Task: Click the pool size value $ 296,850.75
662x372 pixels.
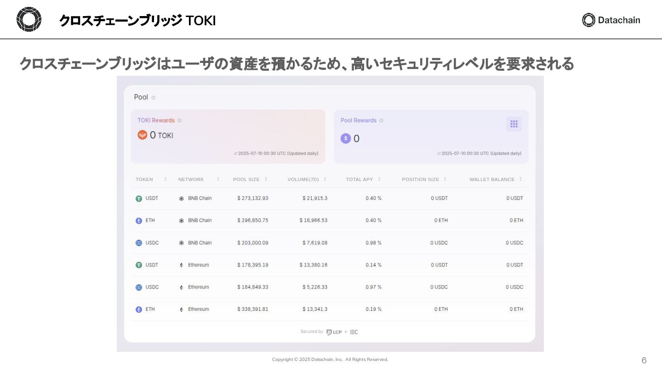Action: tap(253, 220)
